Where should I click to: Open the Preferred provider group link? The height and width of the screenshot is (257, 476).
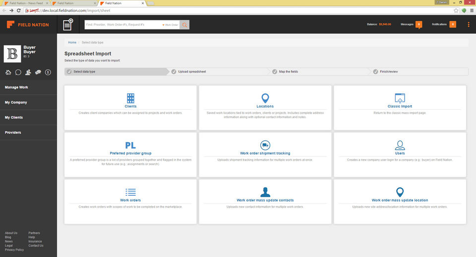point(130,153)
